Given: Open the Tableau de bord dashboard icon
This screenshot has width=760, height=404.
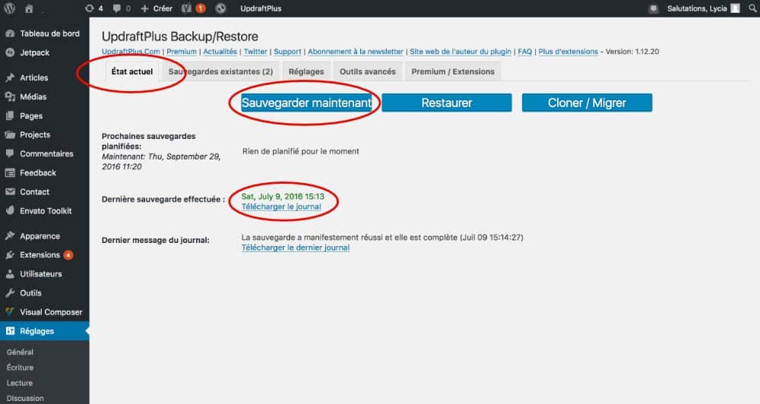Looking at the screenshot, I should pos(10,33).
